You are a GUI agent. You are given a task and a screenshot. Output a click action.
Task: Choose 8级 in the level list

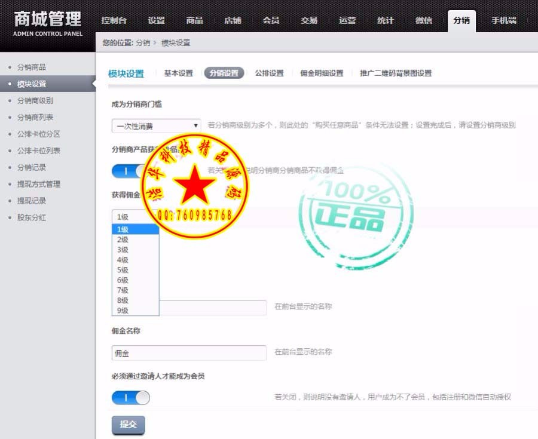tap(135, 300)
